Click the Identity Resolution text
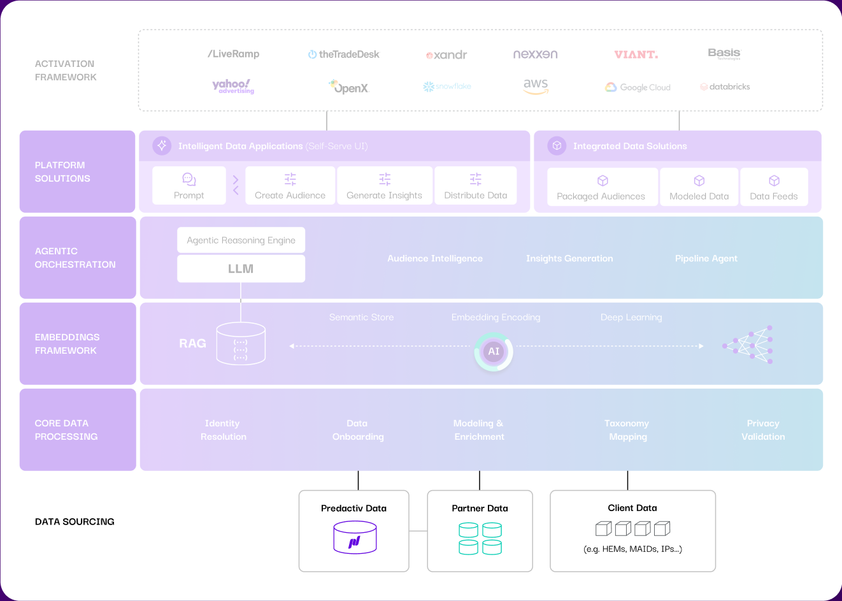Screen dimensions: 842x601 coord(223,430)
